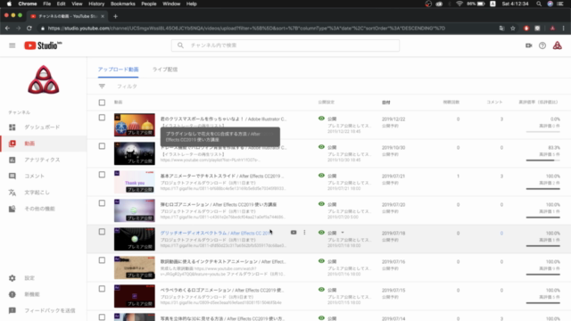The height and width of the screenshot is (321, 571).
Task: Open 弾むロゴアニメーション video title
Action: 219,204
